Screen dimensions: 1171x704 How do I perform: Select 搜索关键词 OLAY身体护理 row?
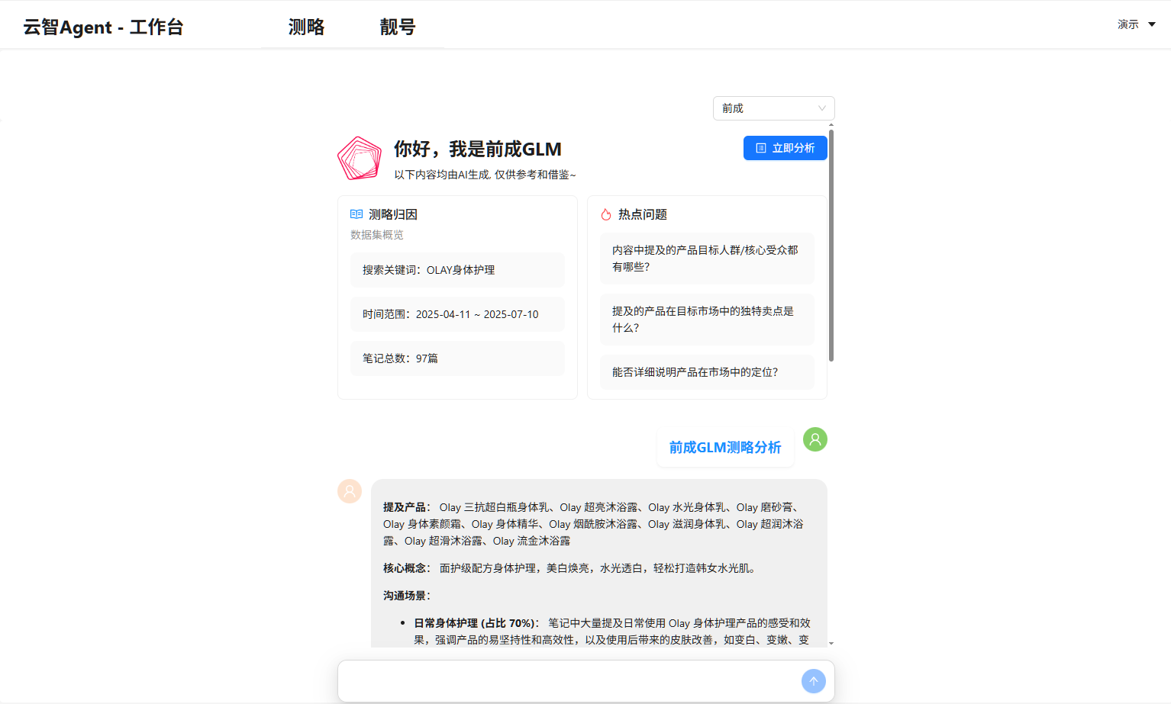coord(457,270)
